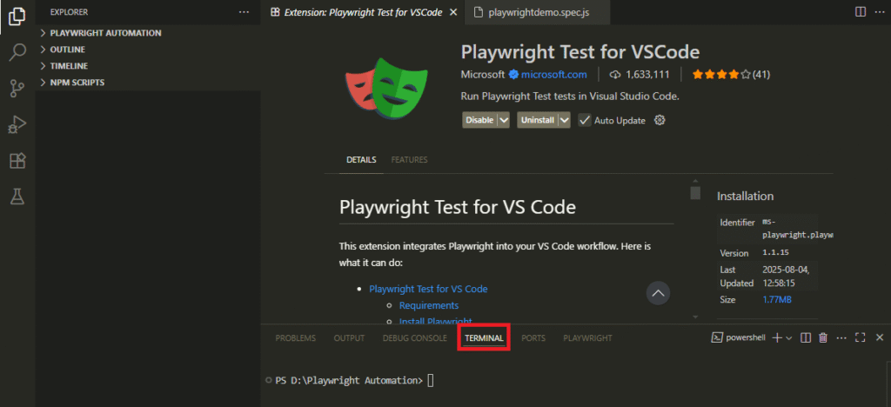Click the scroll-to-top arrow button
This screenshot has height=407, width=891.
coord(658,293)
